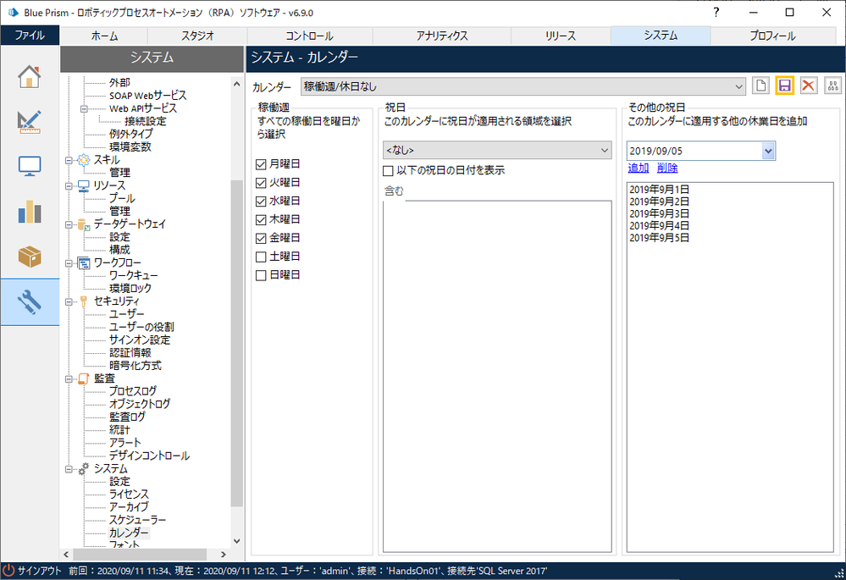
Task: Select 認証情報 in the security tree
Action: tap(130, 353)
